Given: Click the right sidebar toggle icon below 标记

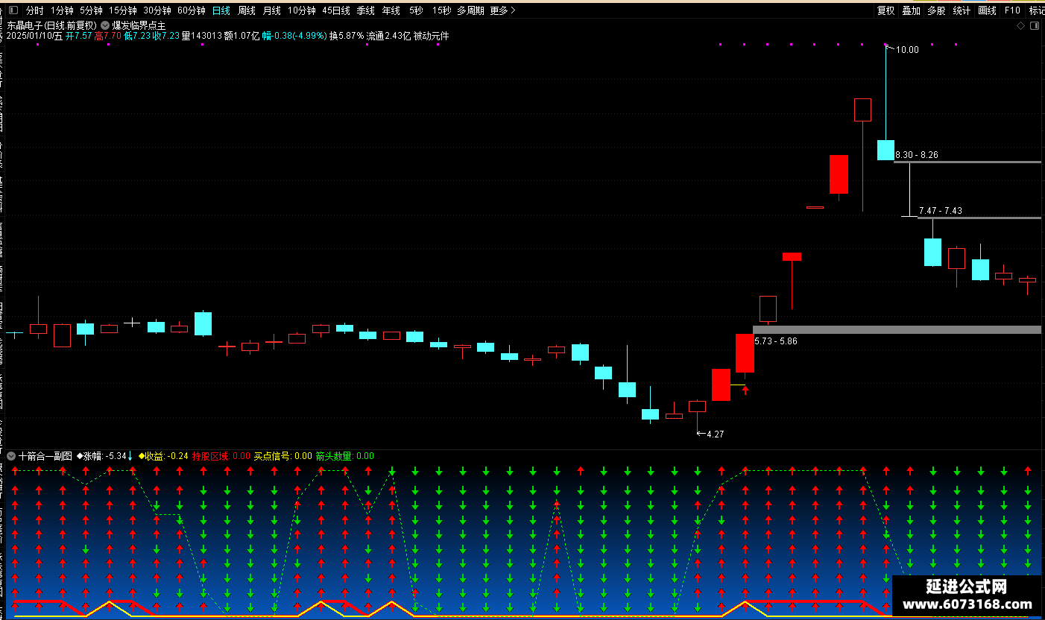Looking at the screenshot, I should [x=1035, y=25].
